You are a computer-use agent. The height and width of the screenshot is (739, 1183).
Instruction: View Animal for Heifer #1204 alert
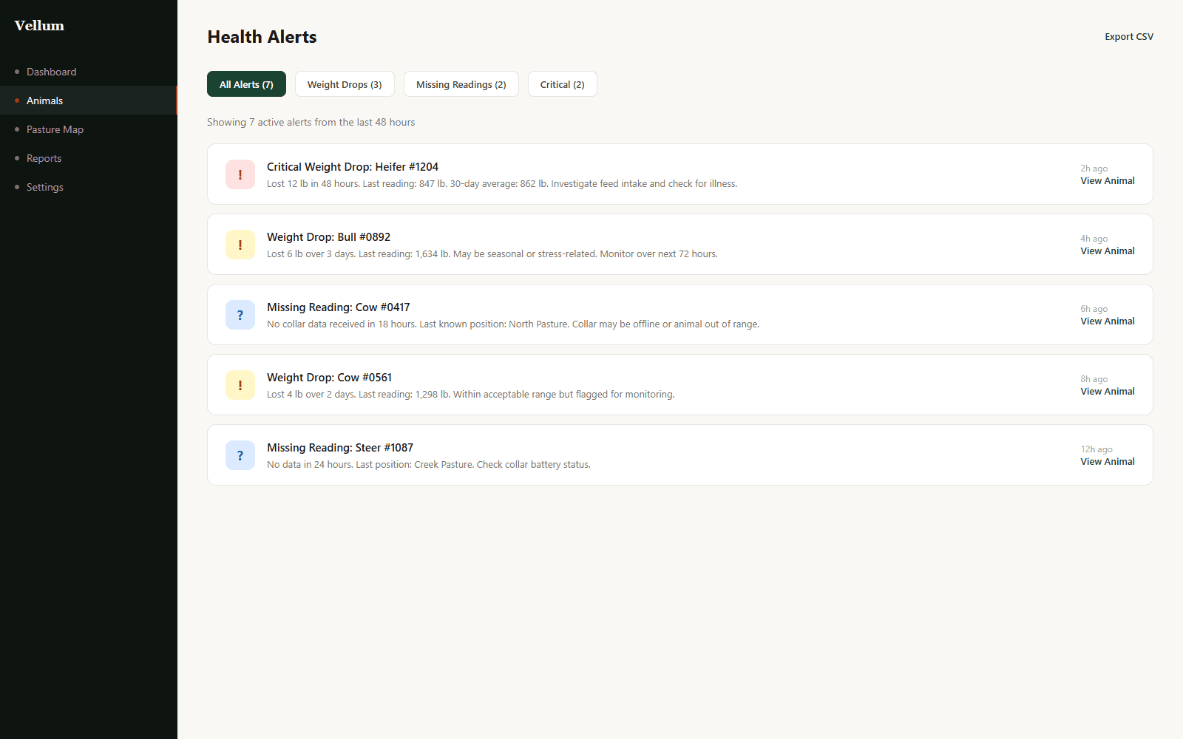(x=1107, y=180)
